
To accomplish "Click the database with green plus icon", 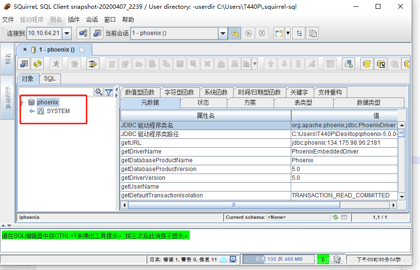I will pos(349,64).
